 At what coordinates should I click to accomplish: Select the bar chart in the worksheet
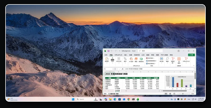[180, 83]
